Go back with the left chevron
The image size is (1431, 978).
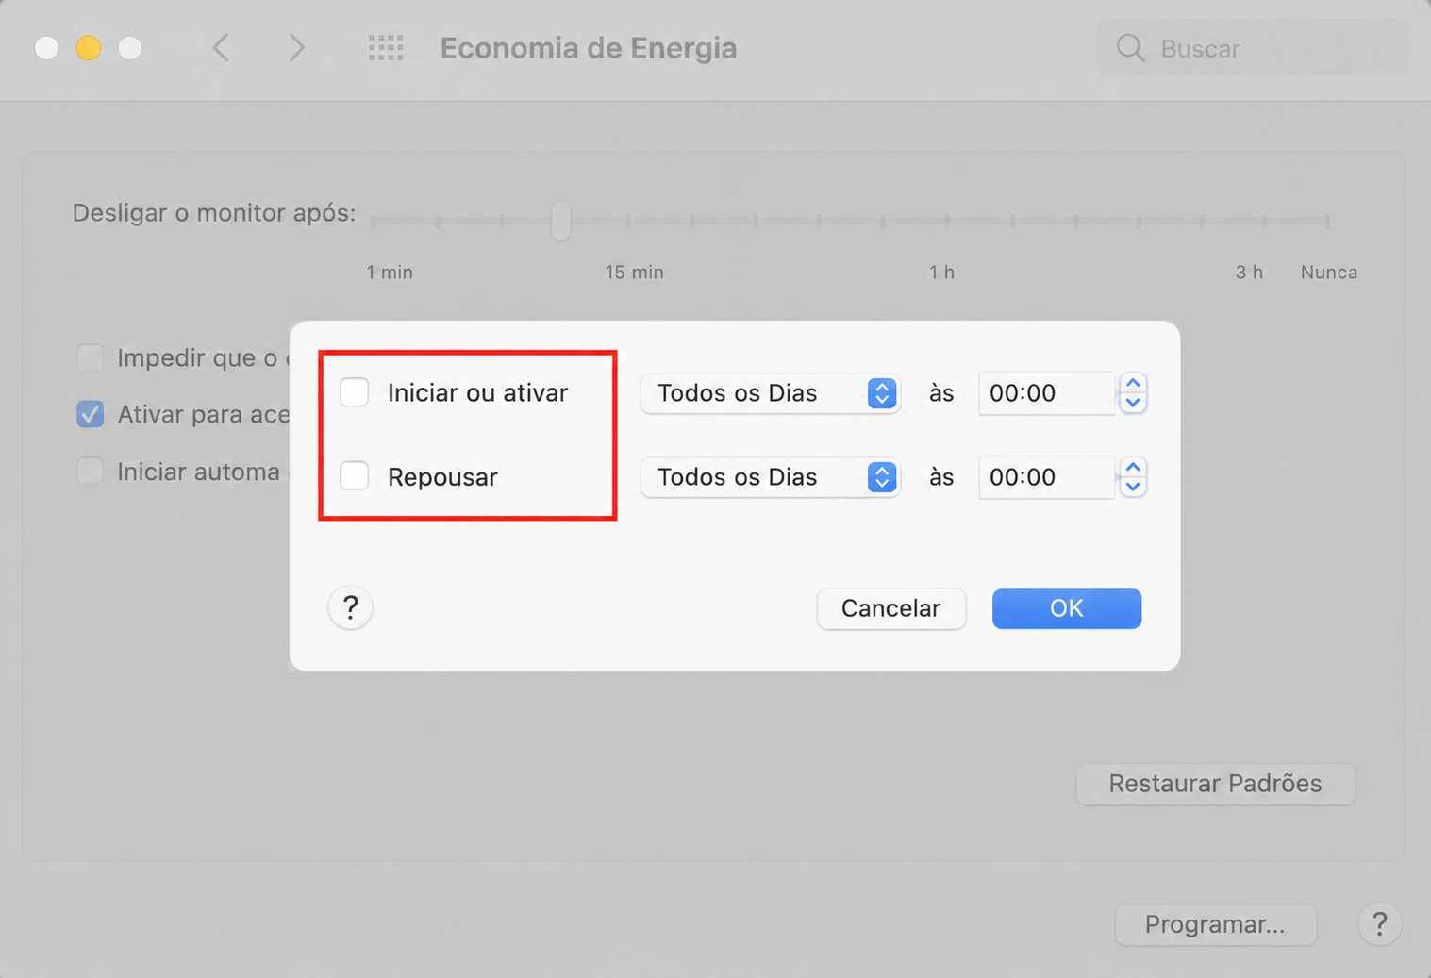point(221,47)
